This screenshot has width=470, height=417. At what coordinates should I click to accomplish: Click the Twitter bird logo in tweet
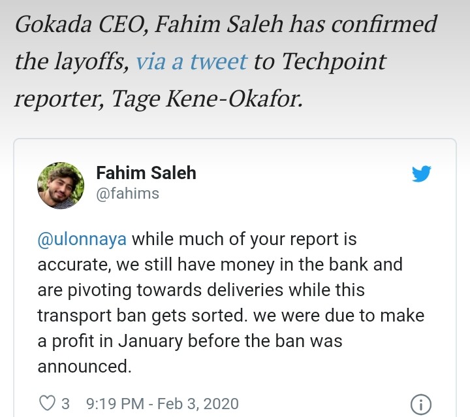pyautogui.click(x=421, y=174)
